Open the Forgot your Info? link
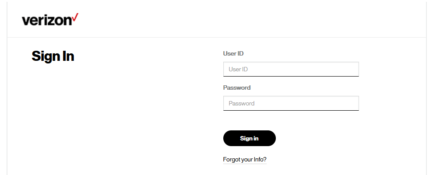 click(245, 160)
